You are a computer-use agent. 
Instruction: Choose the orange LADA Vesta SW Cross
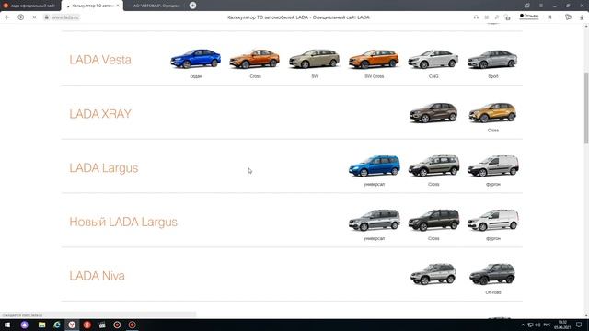[x=374, y=59]
